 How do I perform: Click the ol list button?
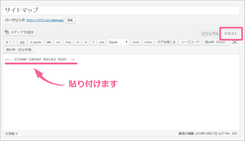[x=86, y=42]
